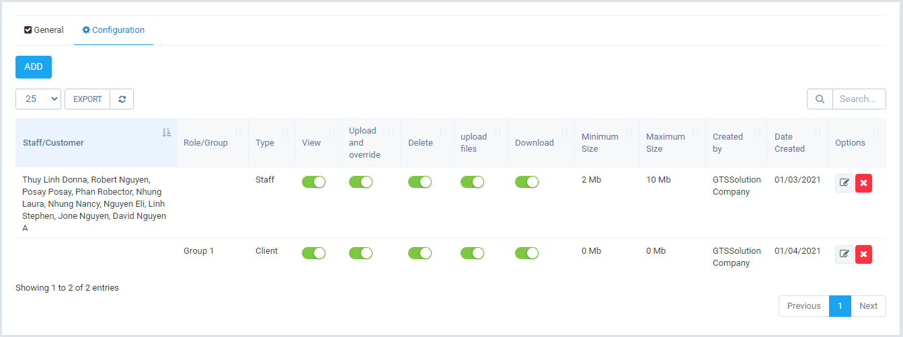Sort by Delete column
The height and width of the screenshot is (337, 903).
pyautogui.click(x=428, y=142)
